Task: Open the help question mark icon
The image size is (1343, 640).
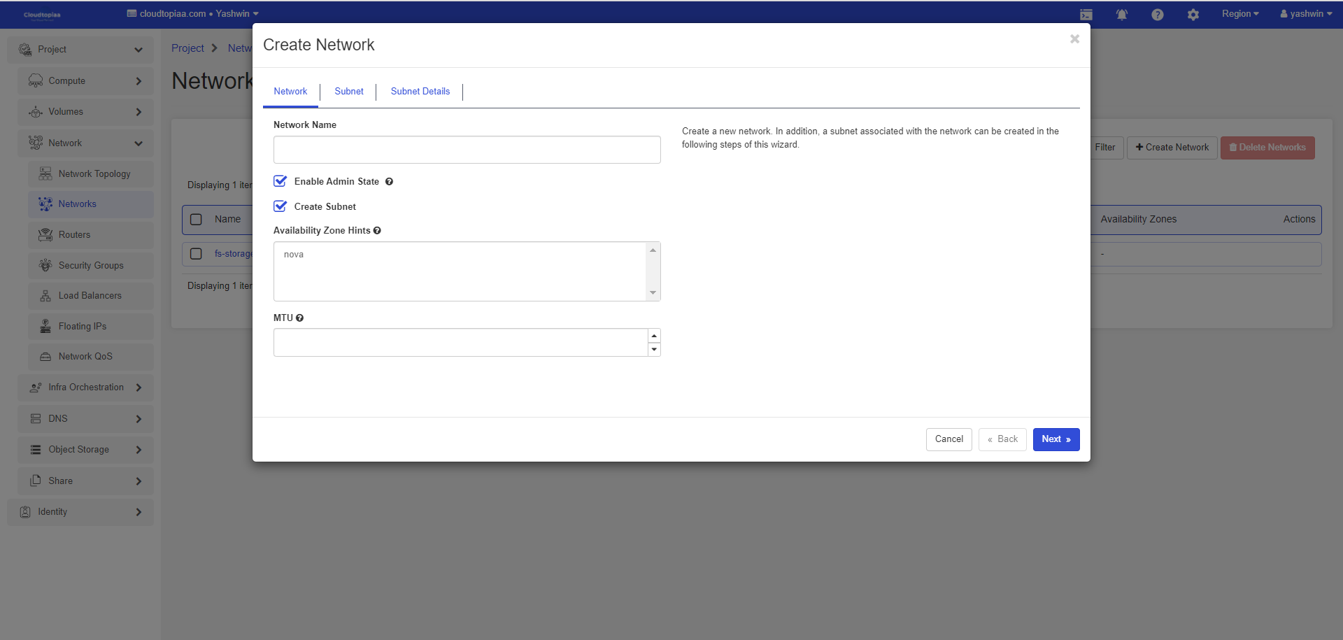Action: tap(1157, 15)
